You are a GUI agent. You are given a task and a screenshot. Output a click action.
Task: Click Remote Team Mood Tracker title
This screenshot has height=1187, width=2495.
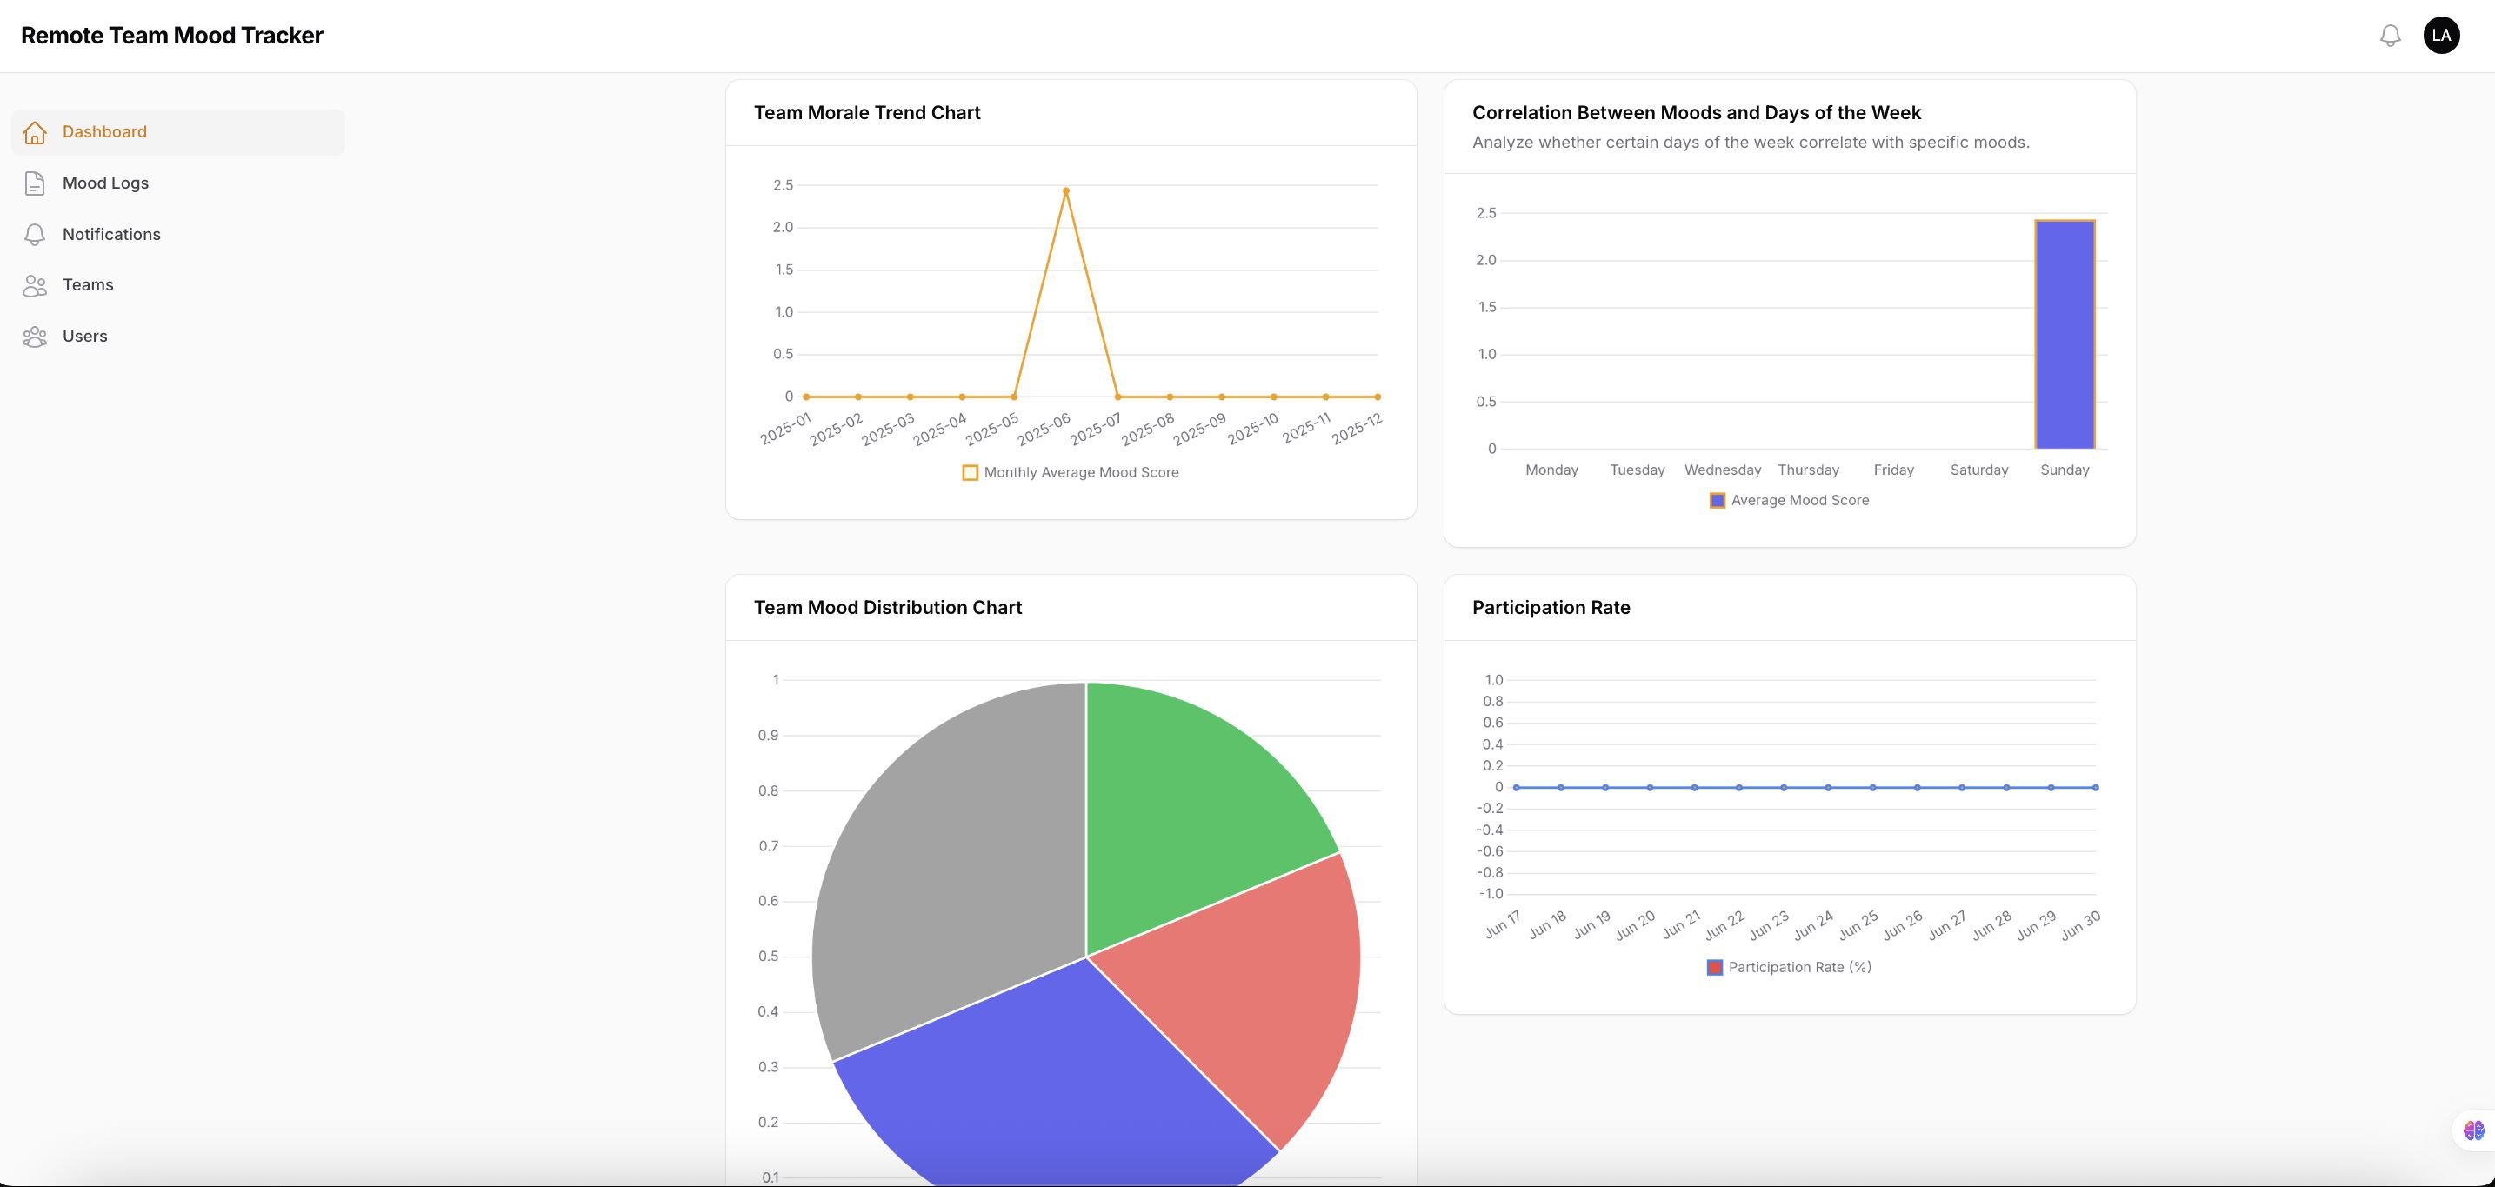pyautogui.click(x=171, y=36)
